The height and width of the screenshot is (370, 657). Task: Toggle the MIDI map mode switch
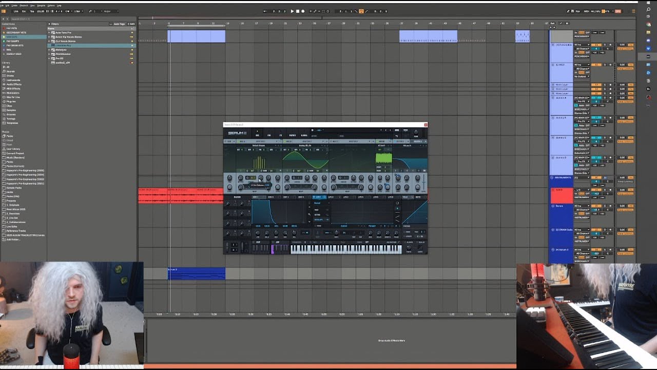[x=588, y=11]
